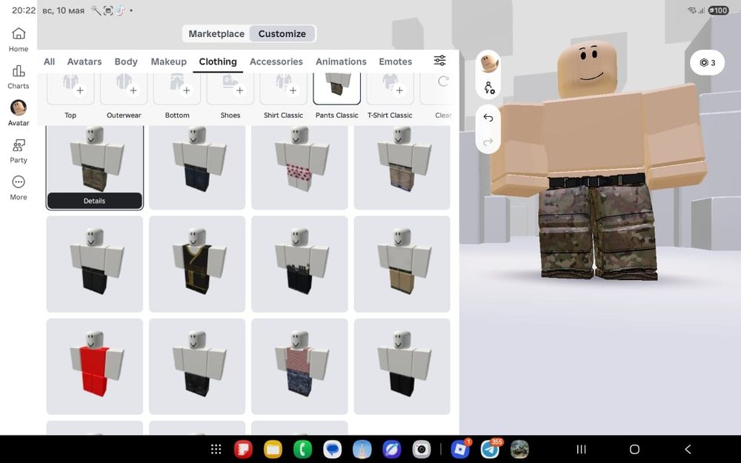The image size is (741, 463).
Task: Select the Emotes category tab
Action: point(395,61)
